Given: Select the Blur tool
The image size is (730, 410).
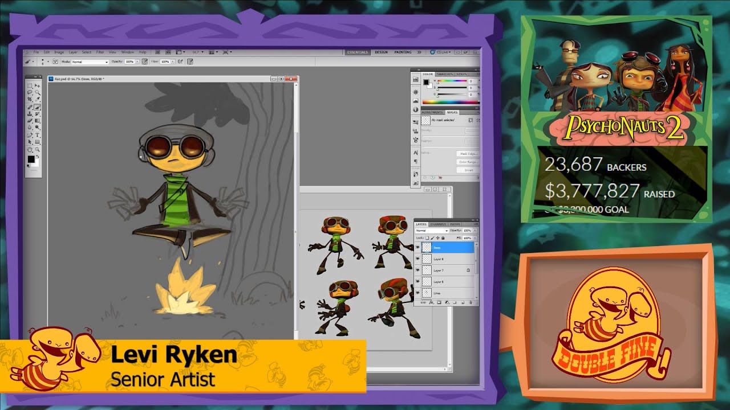Looking at the screenshot, I should [29, 127].
